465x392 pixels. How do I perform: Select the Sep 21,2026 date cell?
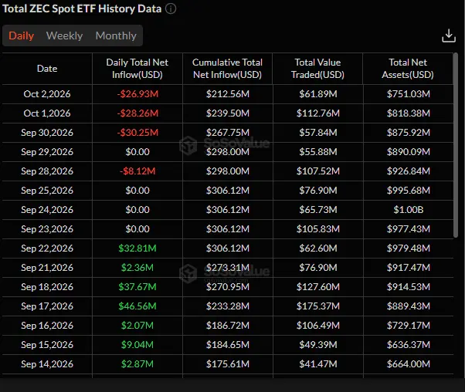coord(47,267)
